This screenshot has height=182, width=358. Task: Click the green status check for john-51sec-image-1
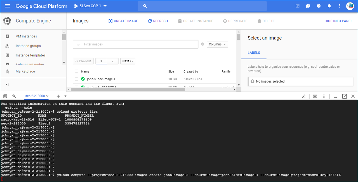pyautogui.click(x=83, y=79)
